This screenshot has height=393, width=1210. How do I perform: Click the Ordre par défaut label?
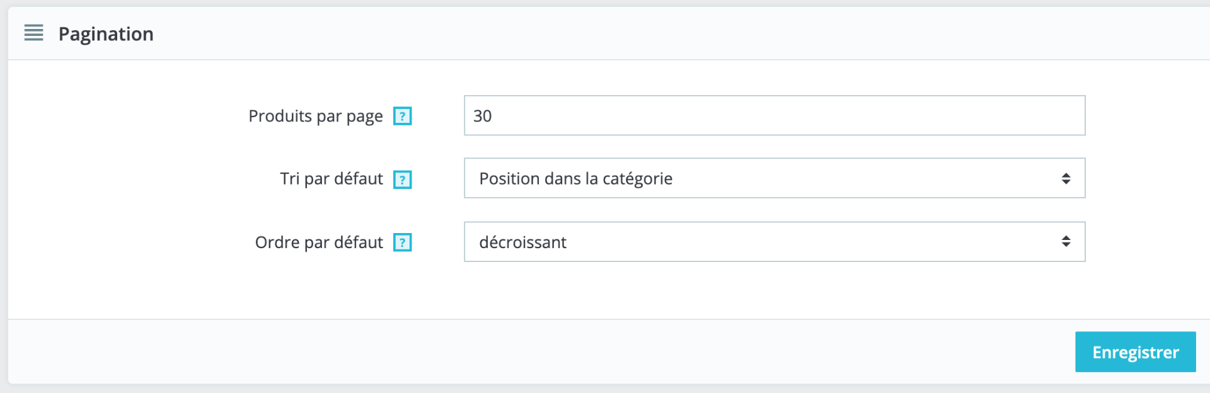click(x=319, y=242)
